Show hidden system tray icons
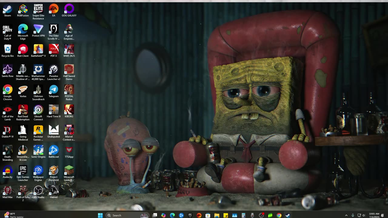 (x=346, y=215)
